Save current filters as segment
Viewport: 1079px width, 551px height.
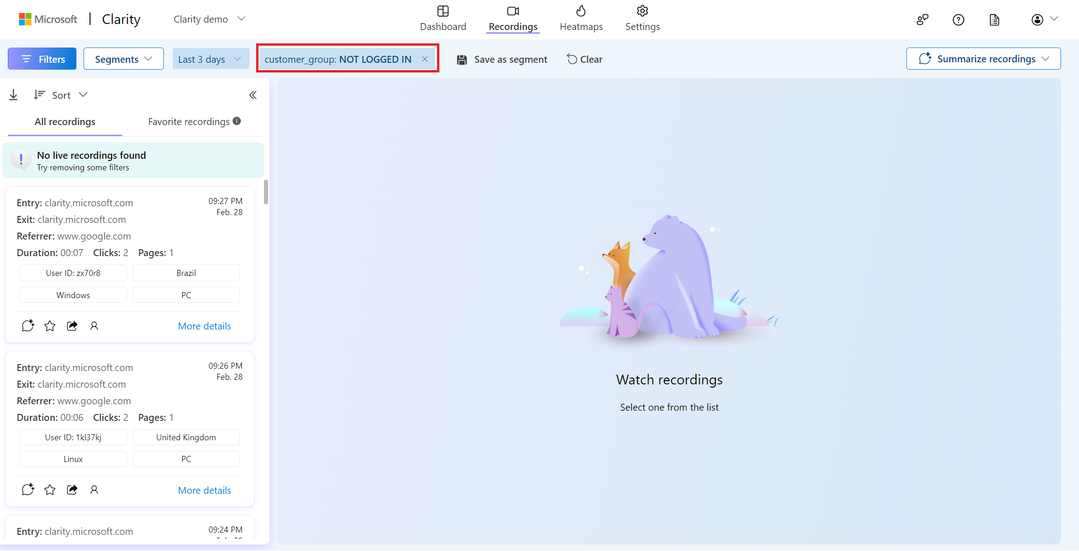502,59
